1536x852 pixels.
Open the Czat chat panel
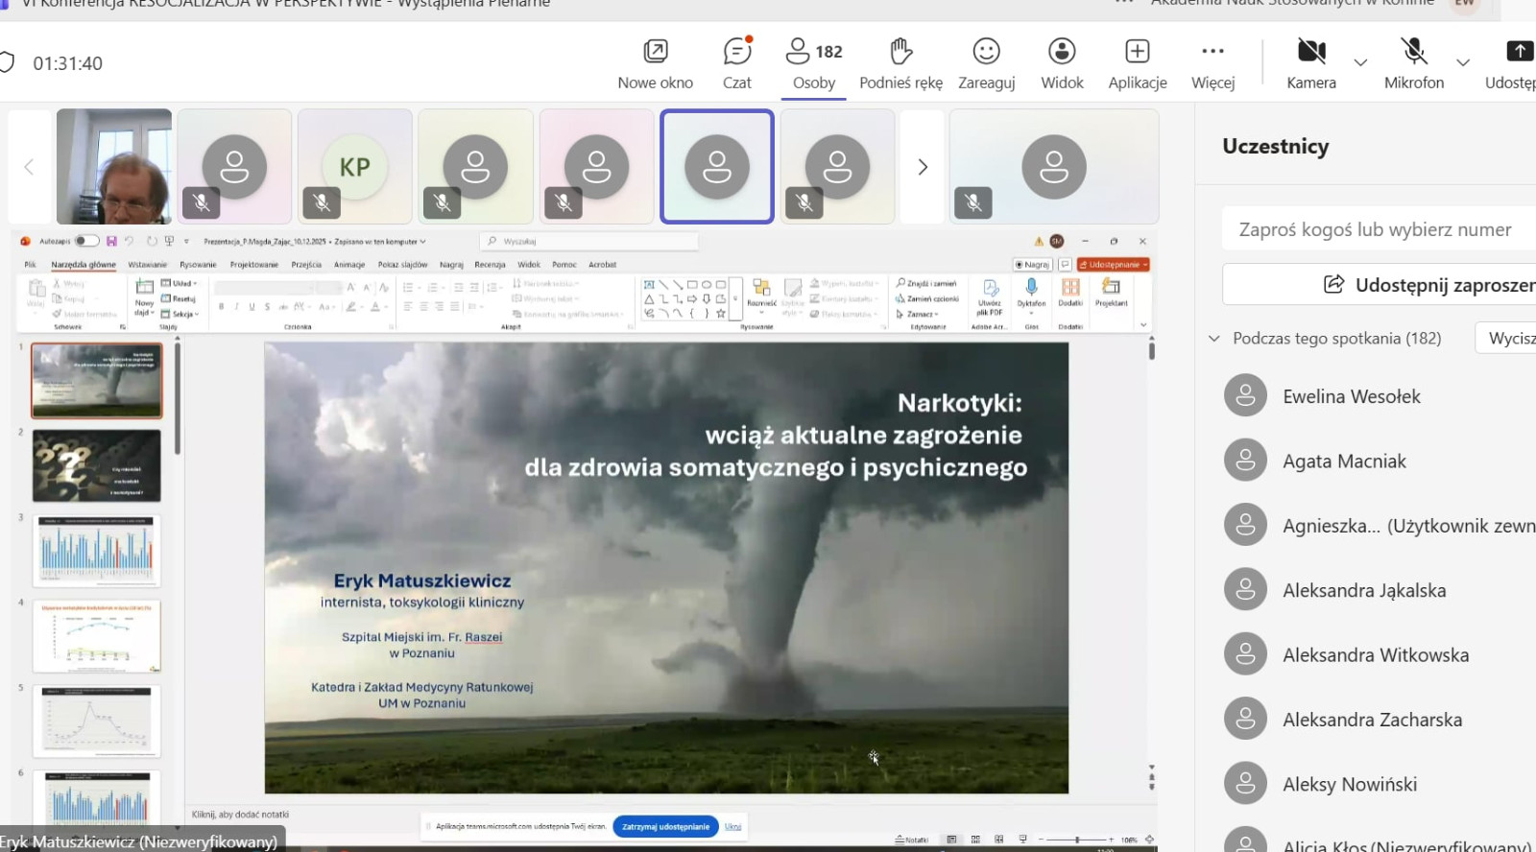point(736,61)
